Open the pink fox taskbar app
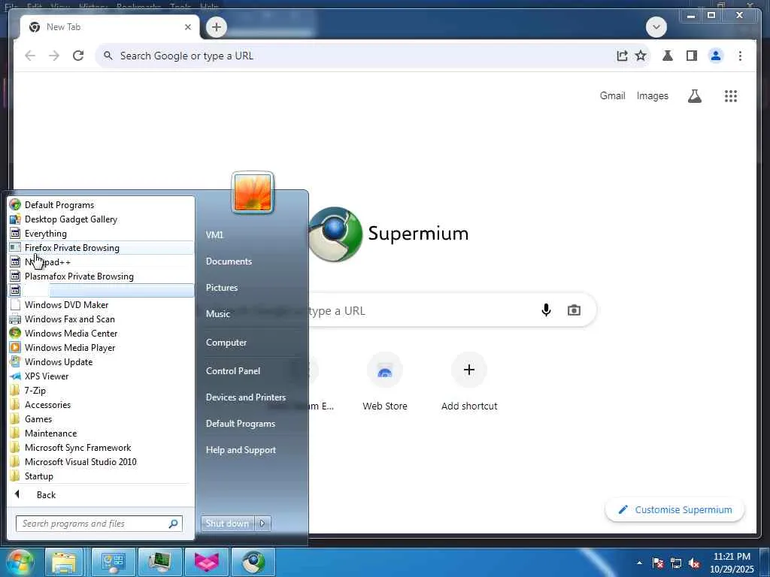Screen dimensions: 770x577 click(x=207, y=562)
